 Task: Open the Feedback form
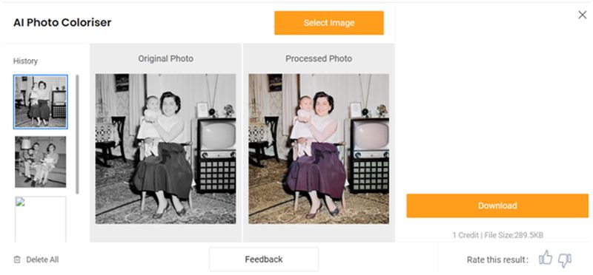(x=264, y=259)
